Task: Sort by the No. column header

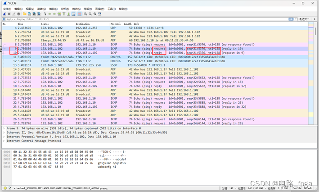Action: coord(9,24)
